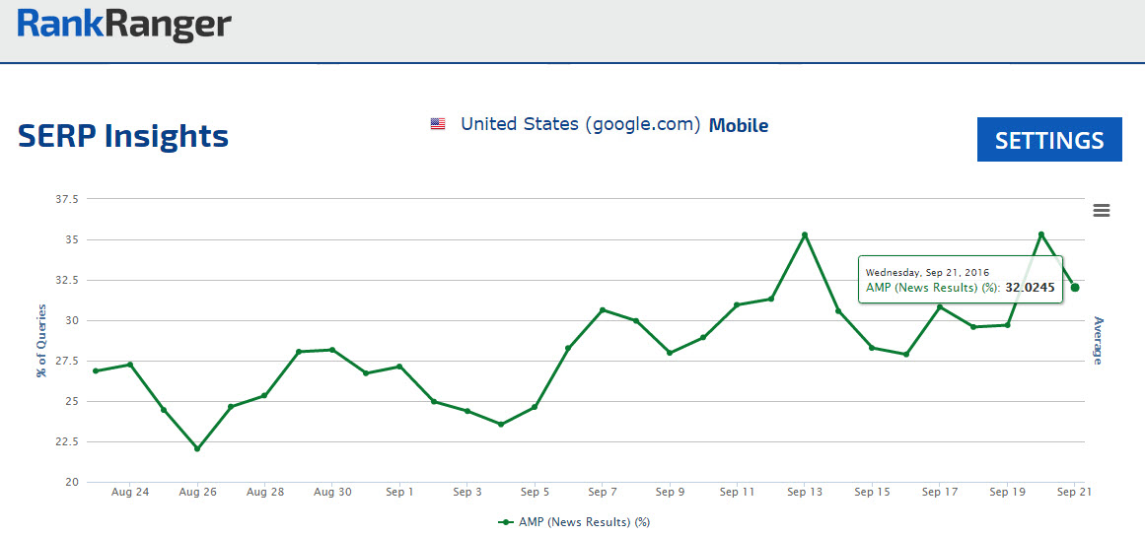Click the Average right axis title
The image size is (1145, 536).
coord(1098,340)
